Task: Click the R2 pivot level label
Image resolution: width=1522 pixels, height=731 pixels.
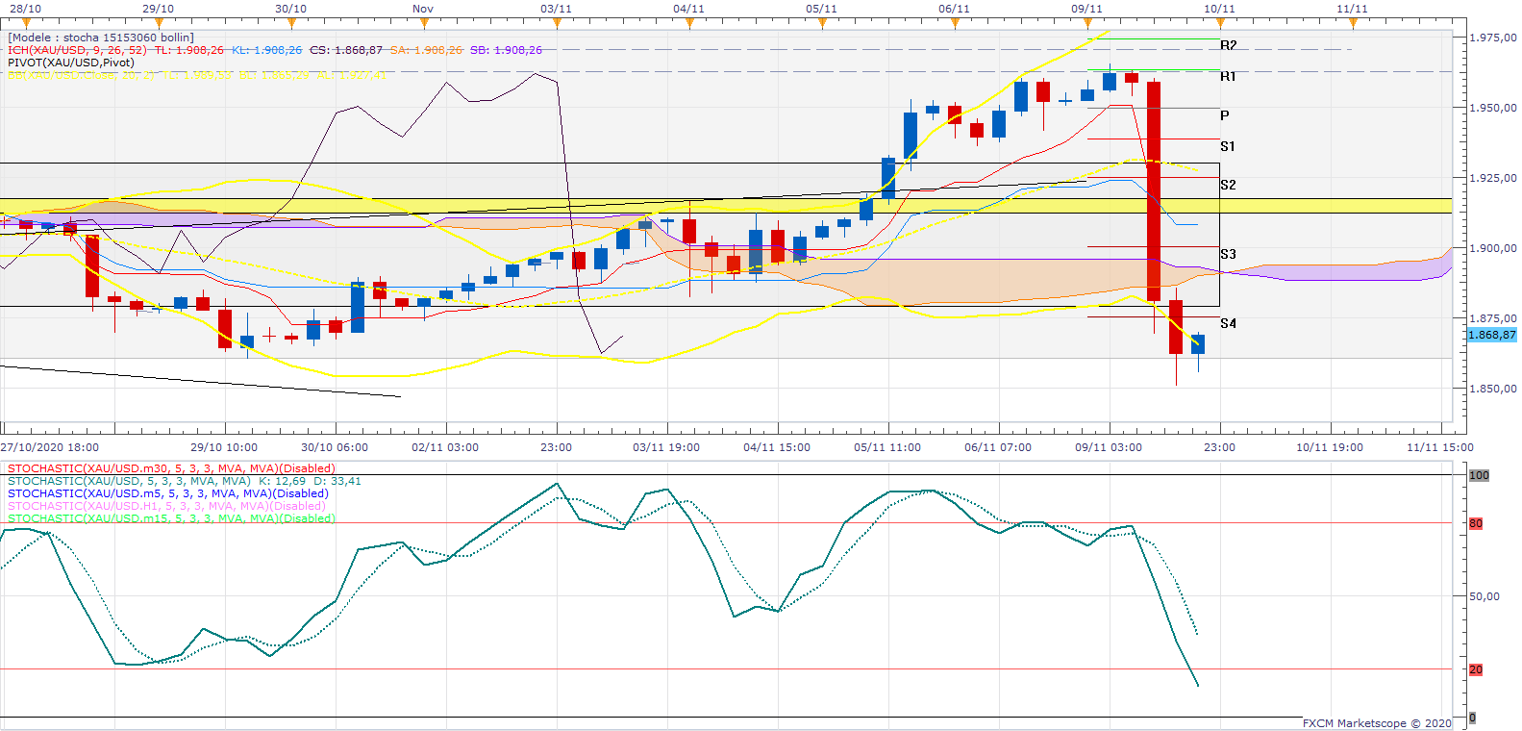Action: click(x=1228, y=45)
